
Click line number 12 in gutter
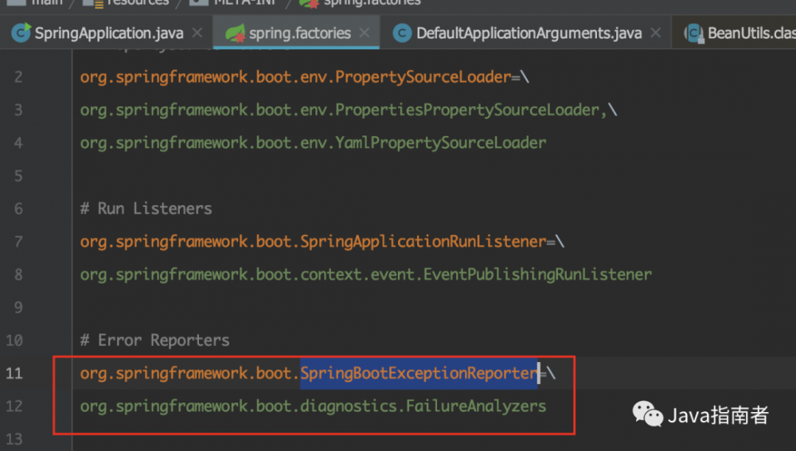[14, 406]
